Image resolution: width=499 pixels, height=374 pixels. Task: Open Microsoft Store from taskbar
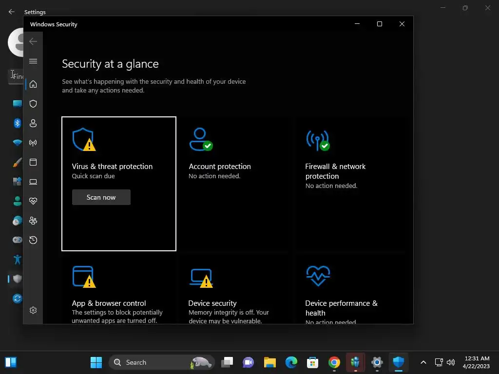[312, 362]
